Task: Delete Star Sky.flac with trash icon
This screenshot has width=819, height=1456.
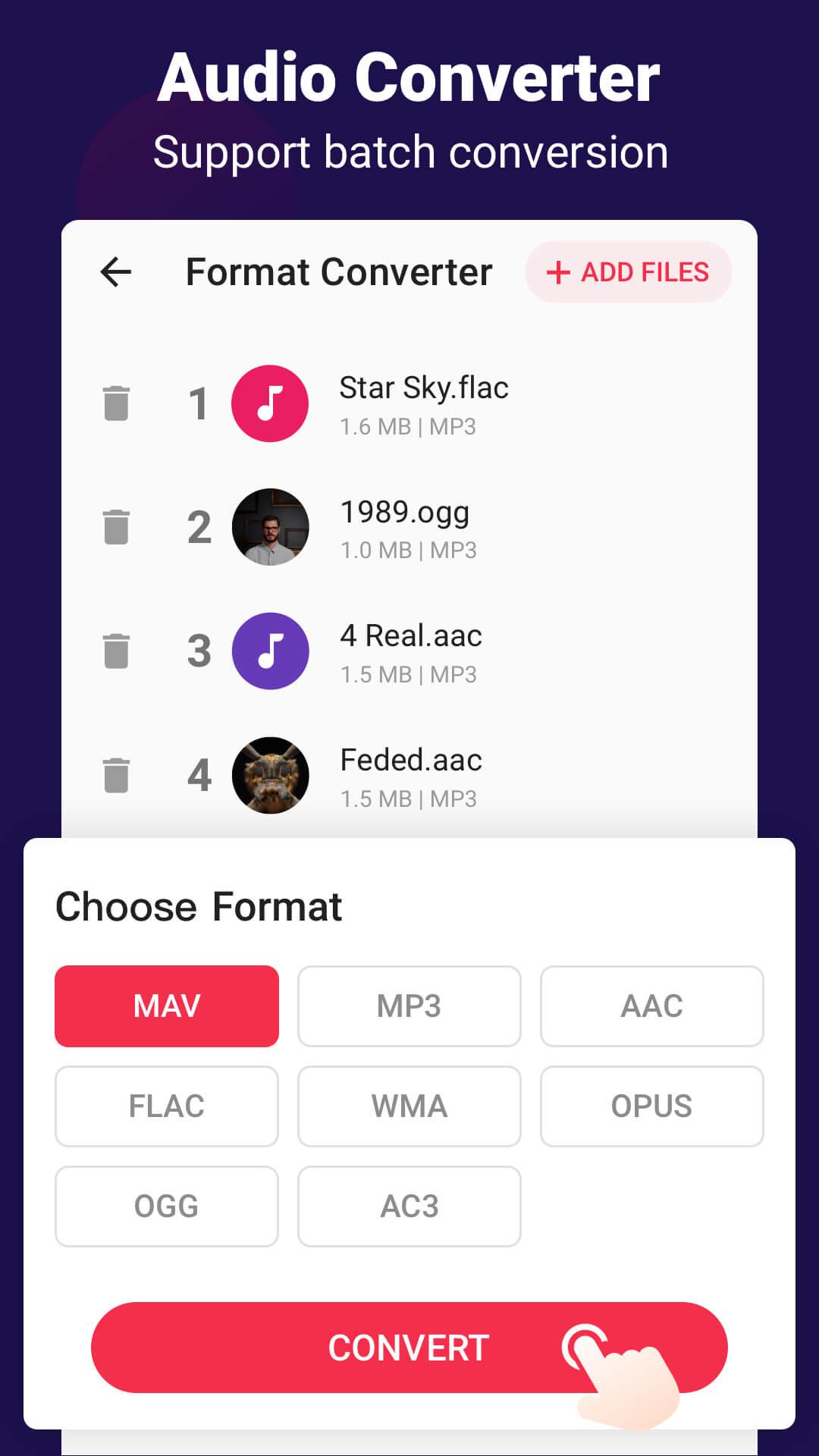Action: click(x=116, y=403)
